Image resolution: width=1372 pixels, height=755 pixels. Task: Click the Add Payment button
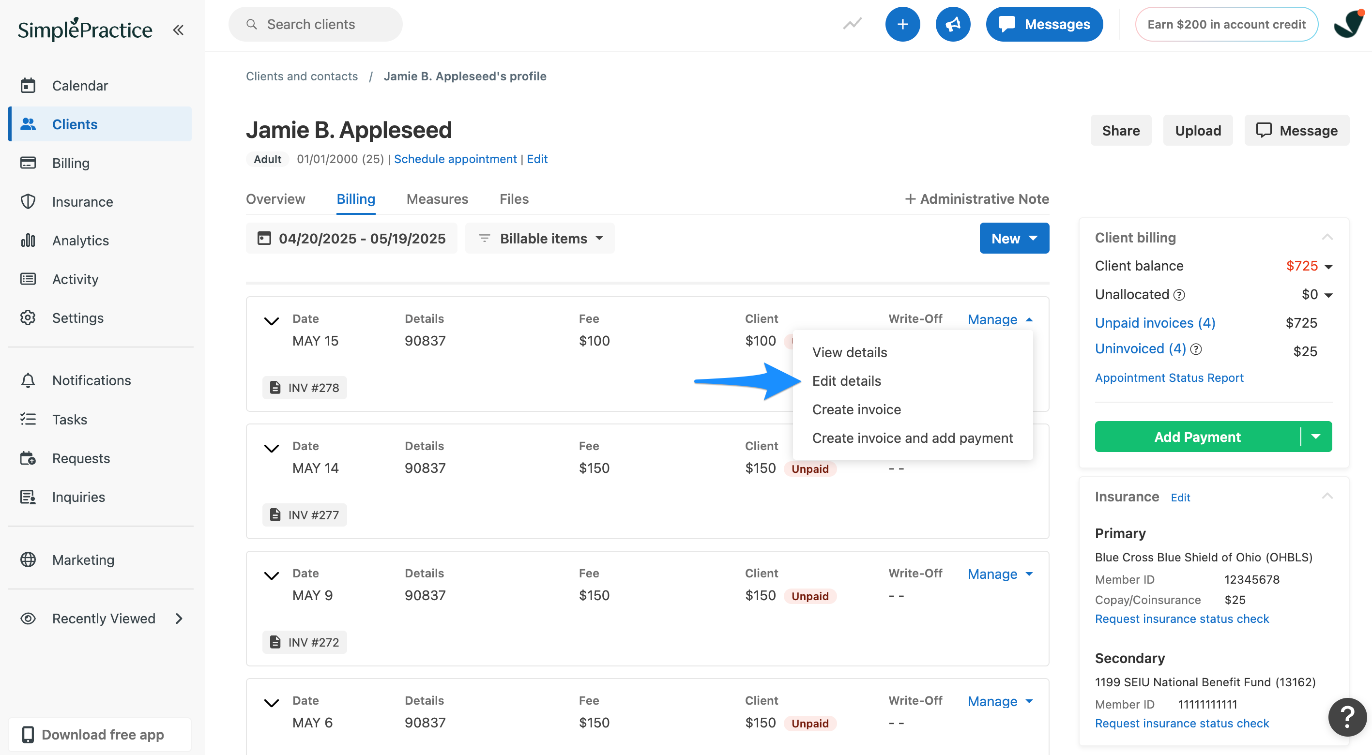click(x=1197, y=437)
